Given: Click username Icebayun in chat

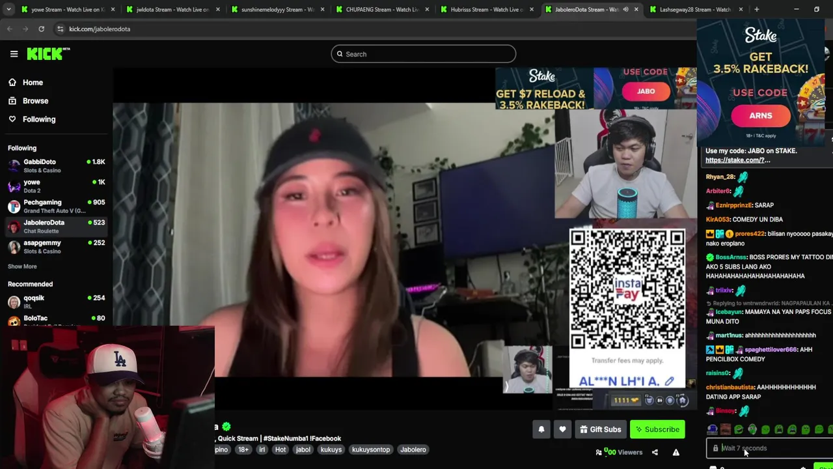Looking at the screenshot, I should pos(729,312).
